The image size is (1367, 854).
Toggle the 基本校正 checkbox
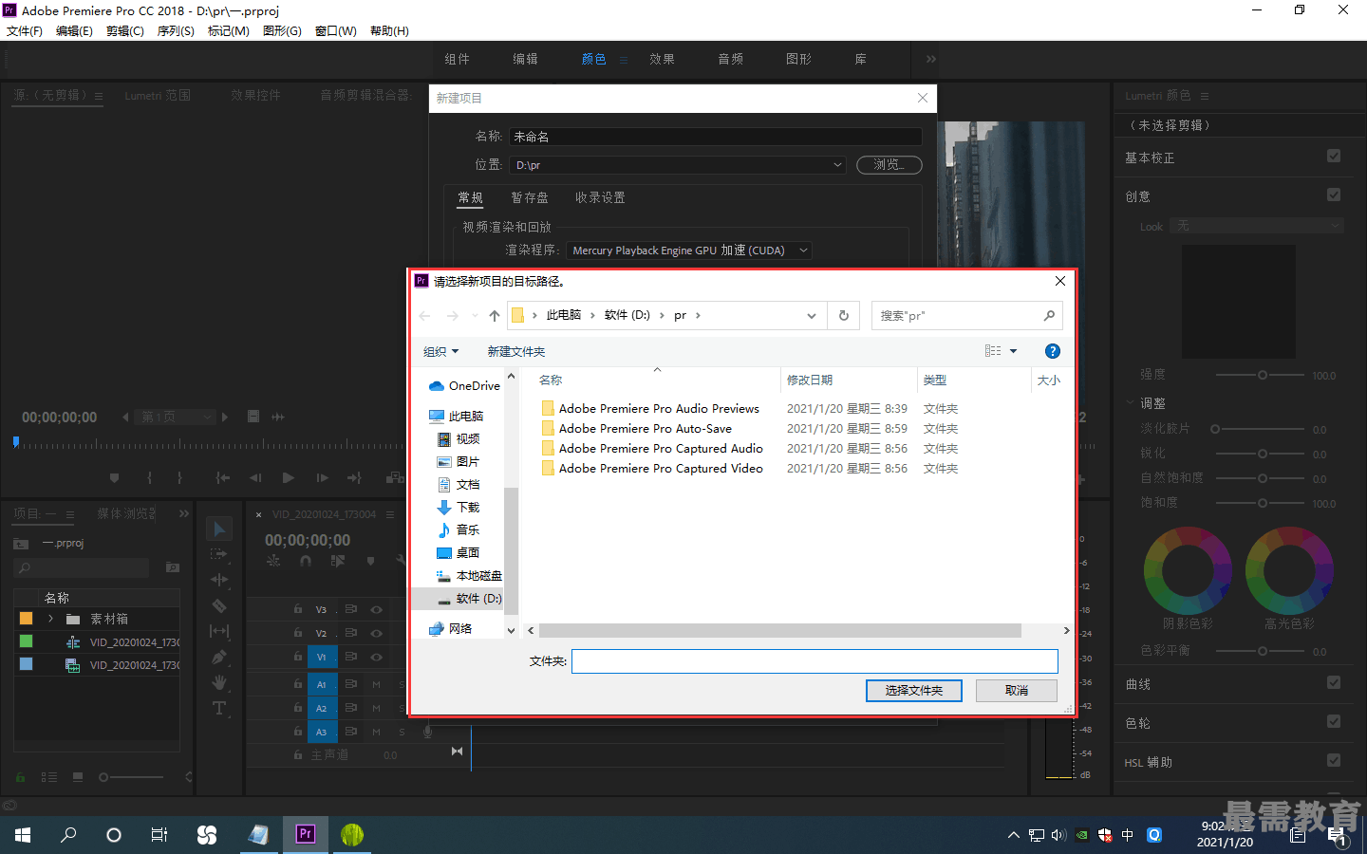1334,157
